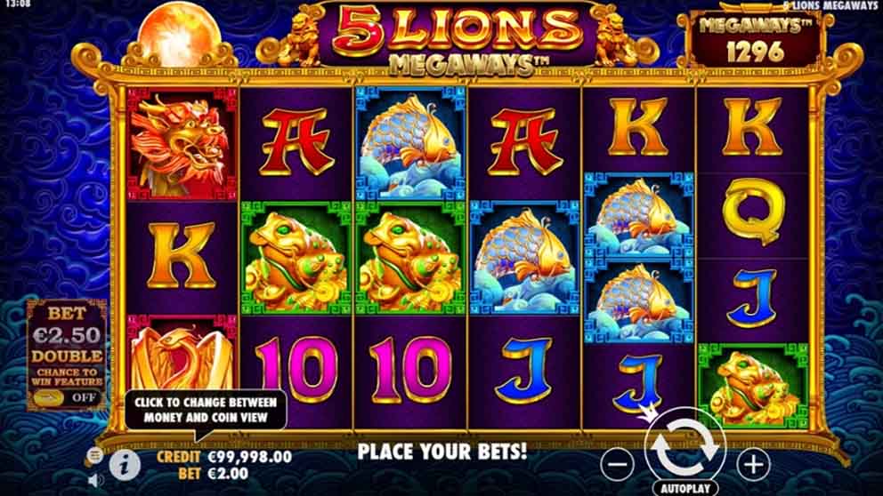Click the Bet €2.50 Double Chance panel
This screenshot has height=496, width=883.
pyautogui.click(x=67, y=355)
